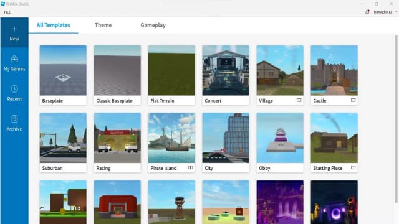Switch to the Theme tab
The height and width of the screenshot is (224, 399).
pos(103,25)
